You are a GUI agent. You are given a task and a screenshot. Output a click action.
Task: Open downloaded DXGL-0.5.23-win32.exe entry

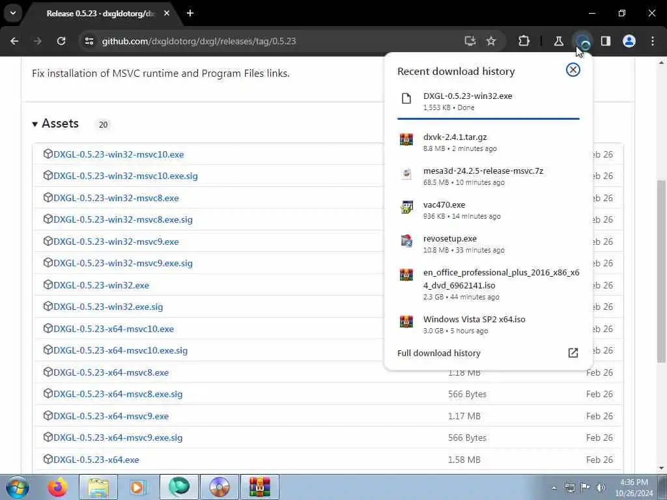click(489, 101)
